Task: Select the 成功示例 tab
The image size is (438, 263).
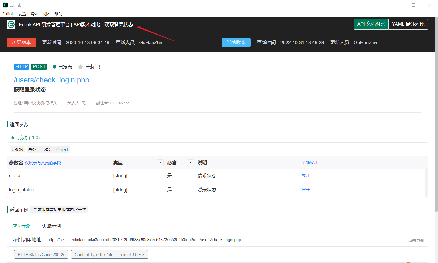Action: pyautogui.click(x=22, y=226)
